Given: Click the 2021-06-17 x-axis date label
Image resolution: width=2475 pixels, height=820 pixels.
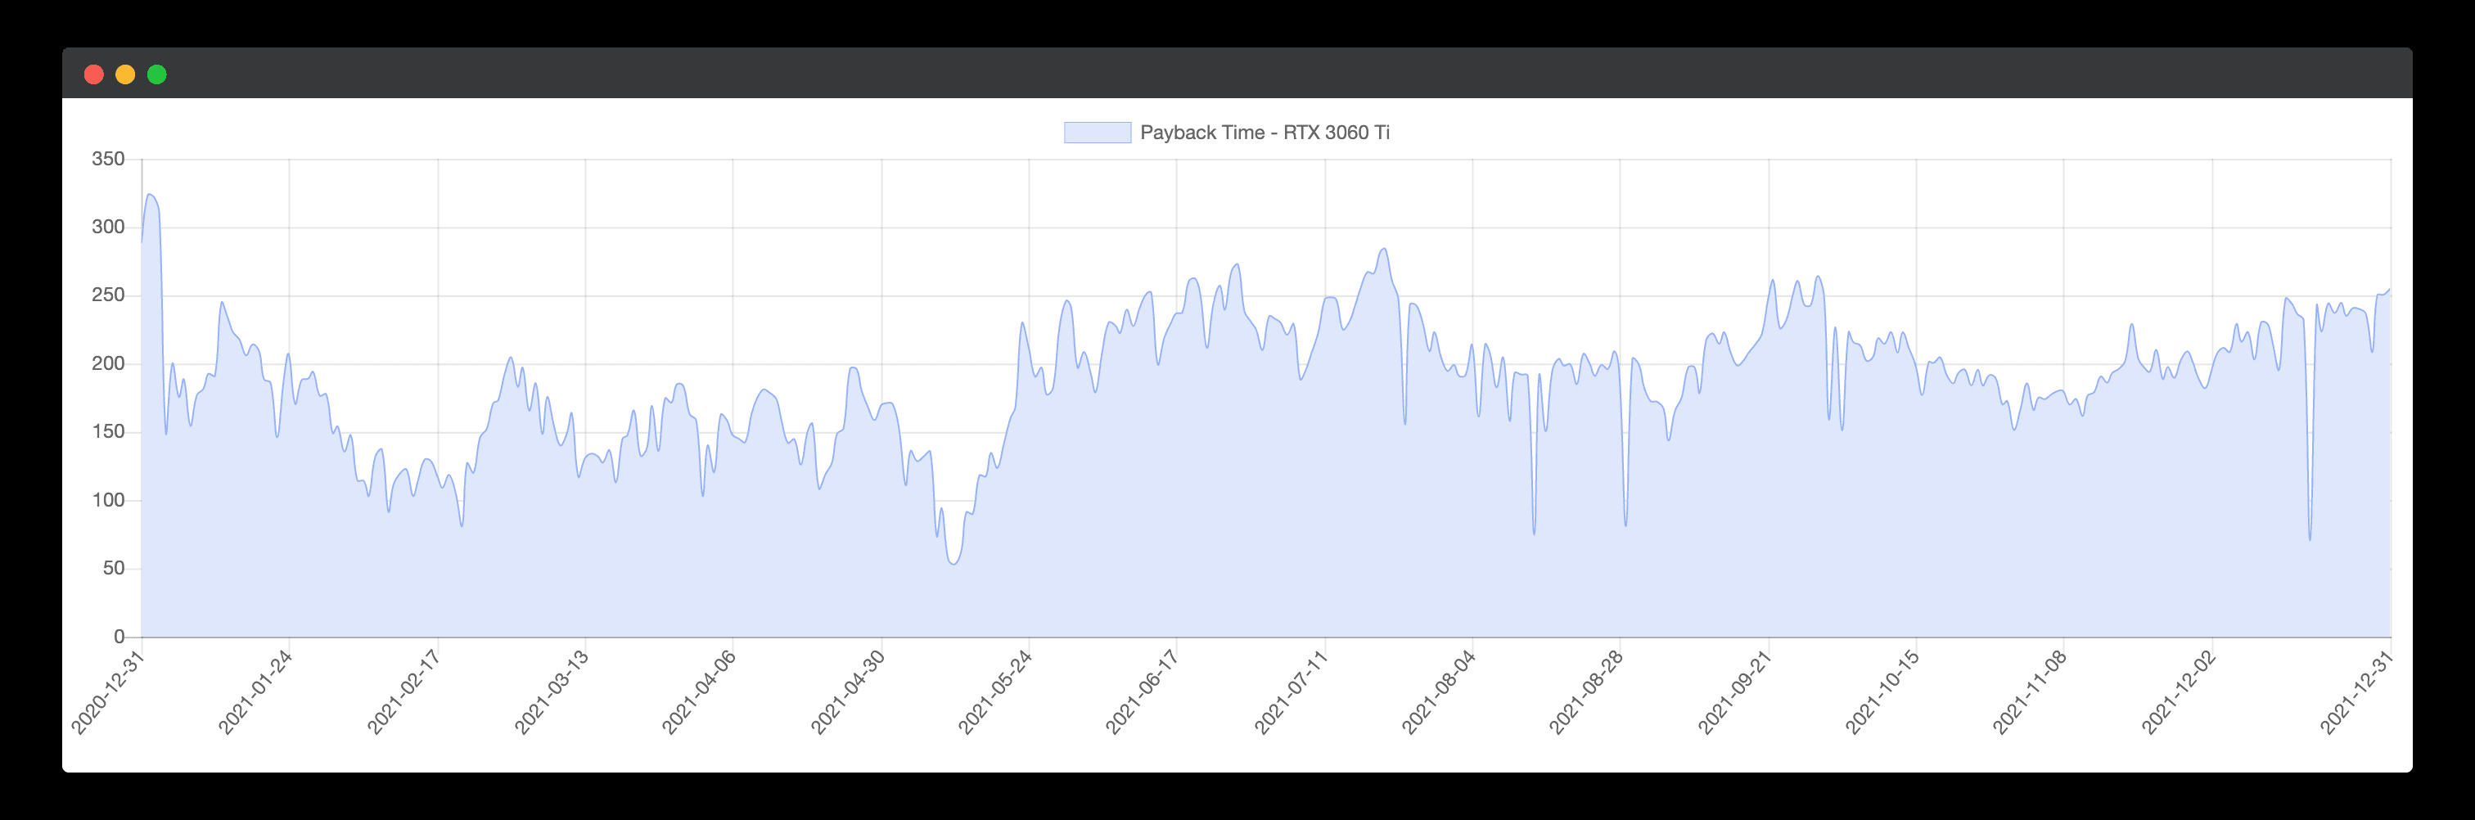Looking at the screenshot, I should click(x=1142, y=692).
